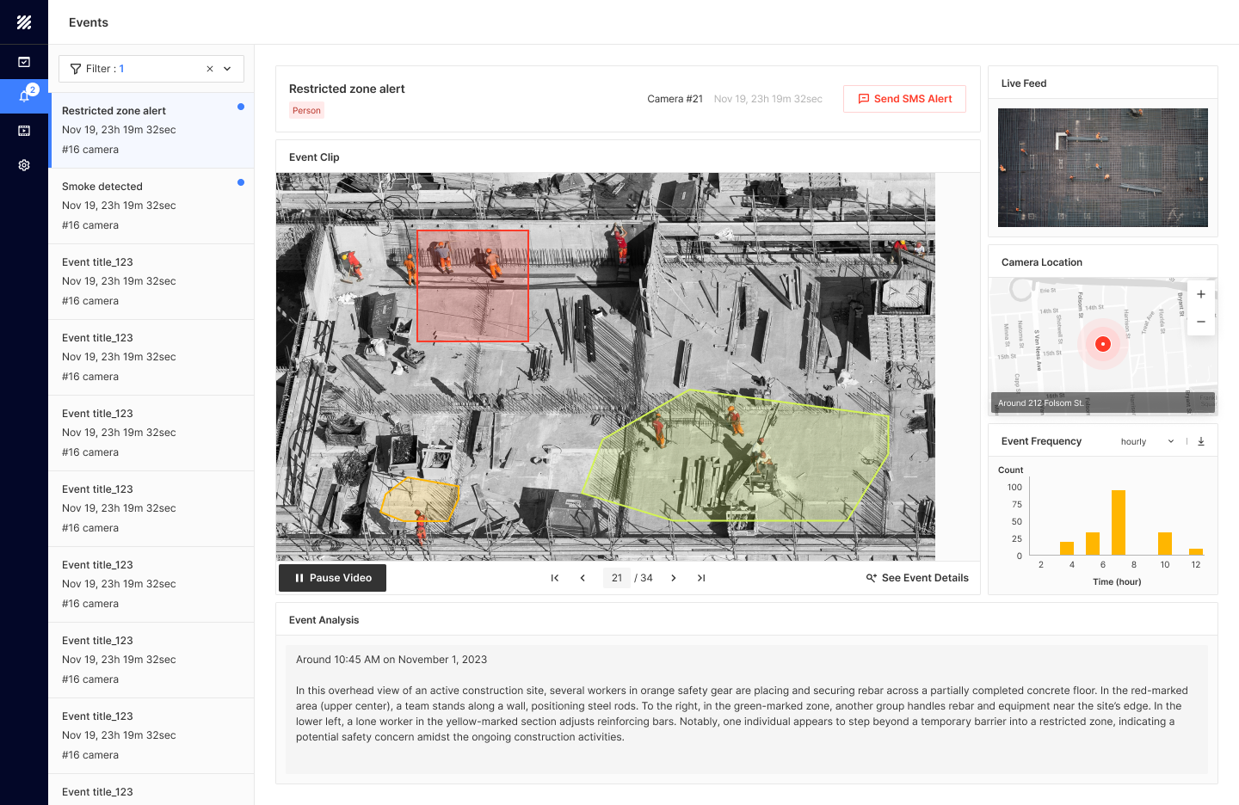Expand the Filter options chevron
1239x805 pixels.
click(x=226, y=68)
